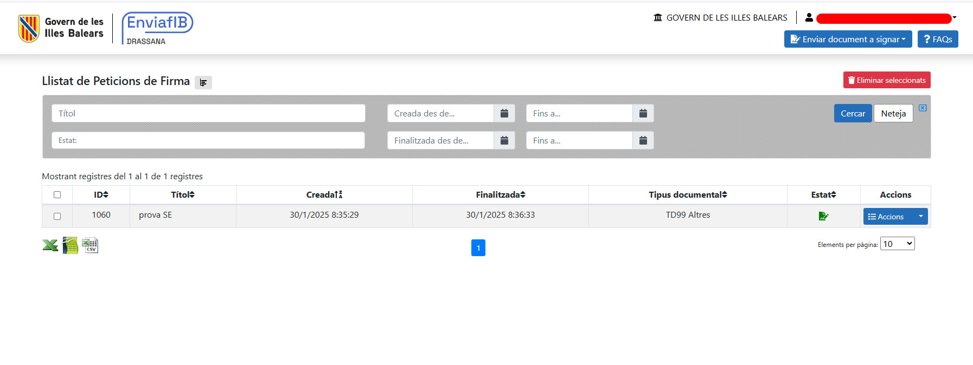
Task: Expand the user account dropdown
Action: (x=955, y=17)
